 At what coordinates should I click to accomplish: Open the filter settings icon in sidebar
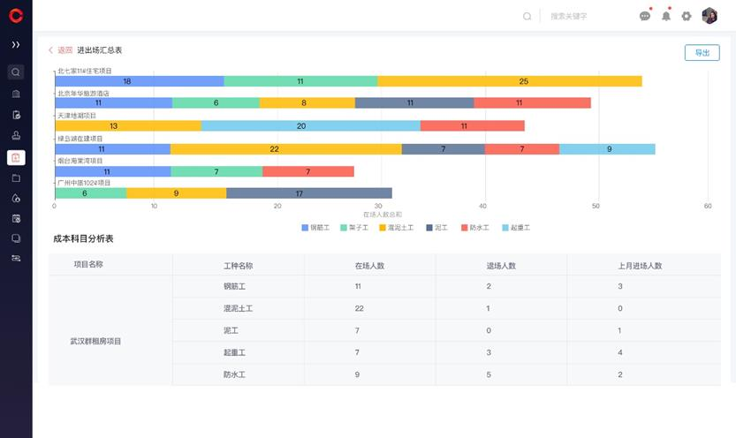16,259
